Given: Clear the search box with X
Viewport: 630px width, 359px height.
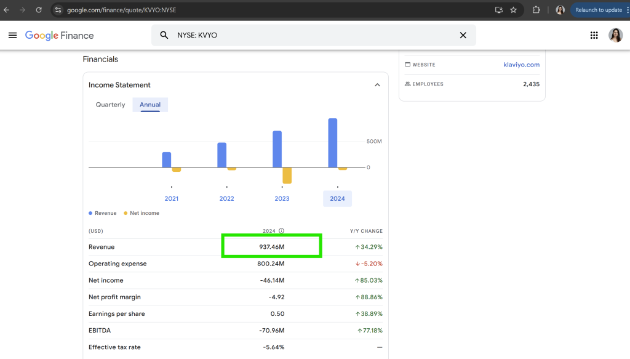Looking at the screenshot, I should click(463, 35).
